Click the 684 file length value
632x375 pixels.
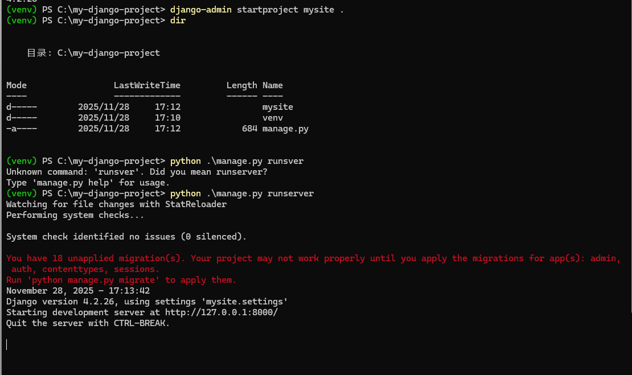[249, 129]
